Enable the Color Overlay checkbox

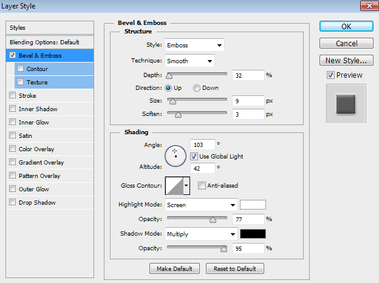[13, 149]
